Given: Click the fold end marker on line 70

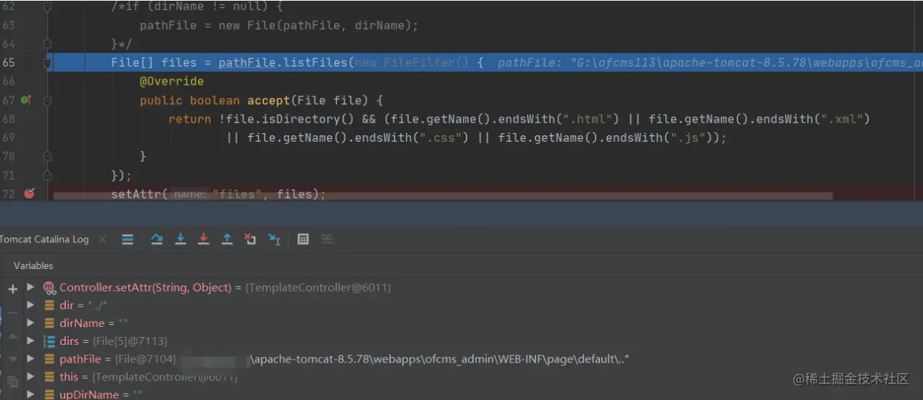Looking at the screenshot, I should pos(48,156).
